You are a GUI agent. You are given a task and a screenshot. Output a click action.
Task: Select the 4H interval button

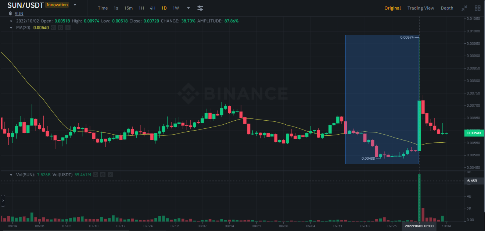pos(152,8)
